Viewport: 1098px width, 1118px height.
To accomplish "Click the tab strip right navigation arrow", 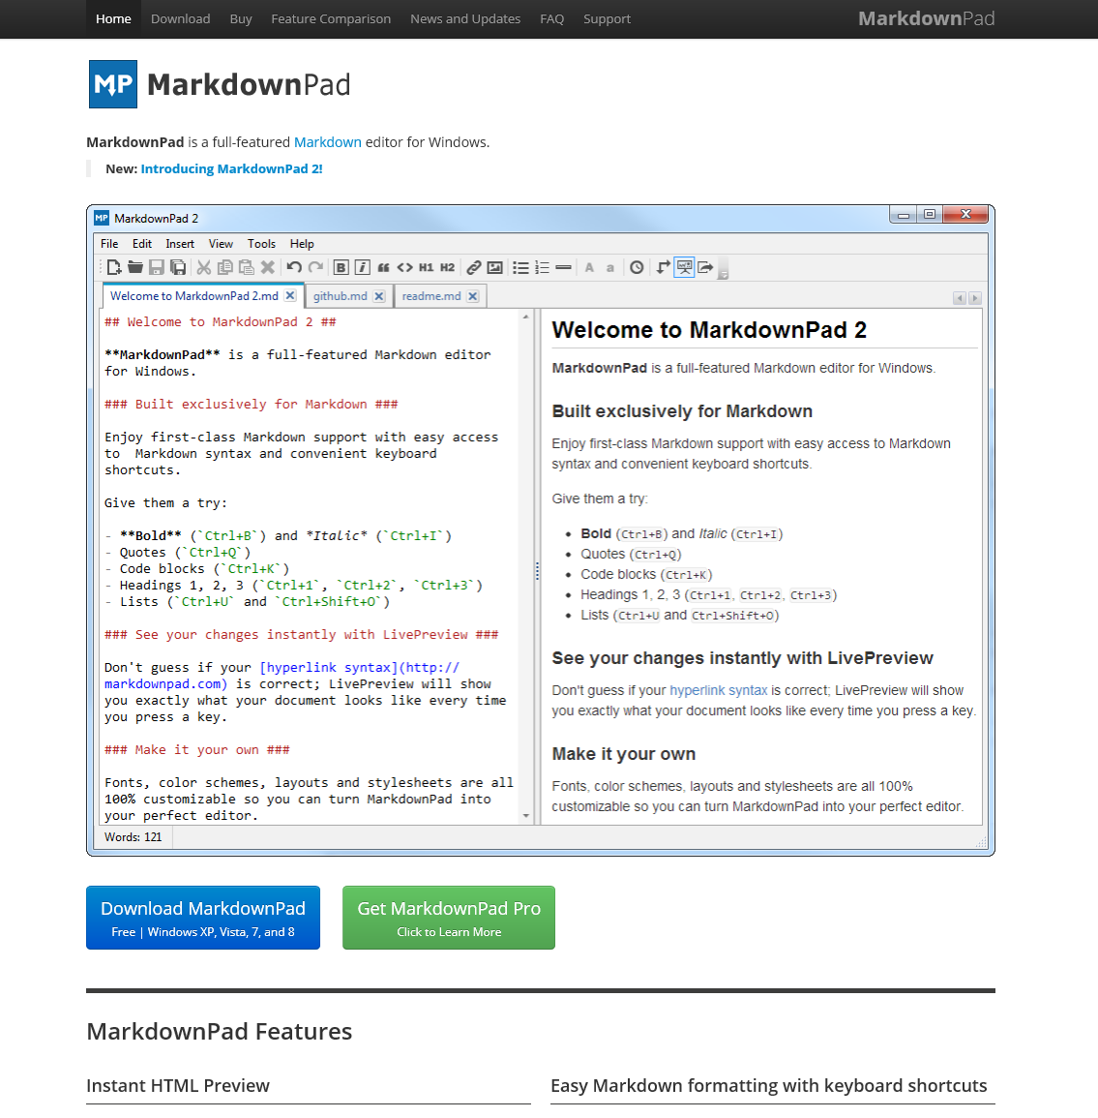I will tap(975, 298).
